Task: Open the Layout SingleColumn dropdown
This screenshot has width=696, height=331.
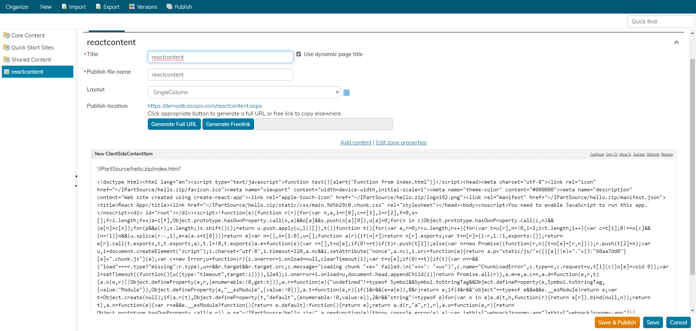Action: (x=244, y=92)
